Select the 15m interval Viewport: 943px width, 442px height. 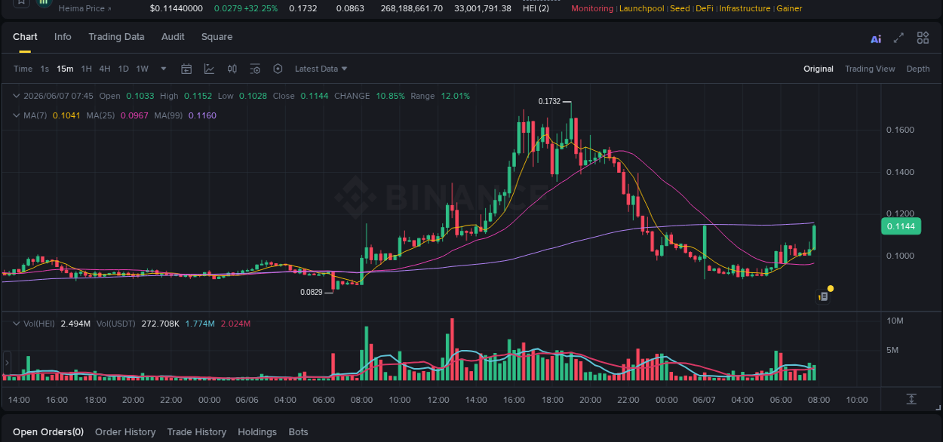(65, 69)
